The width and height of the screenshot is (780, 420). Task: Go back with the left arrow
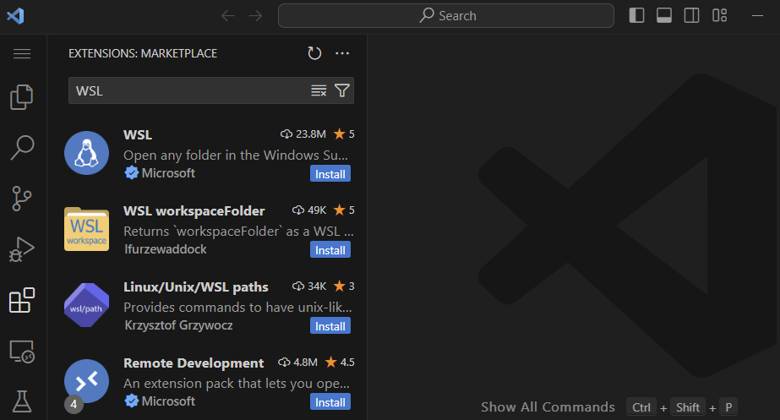tap(228, 16)
